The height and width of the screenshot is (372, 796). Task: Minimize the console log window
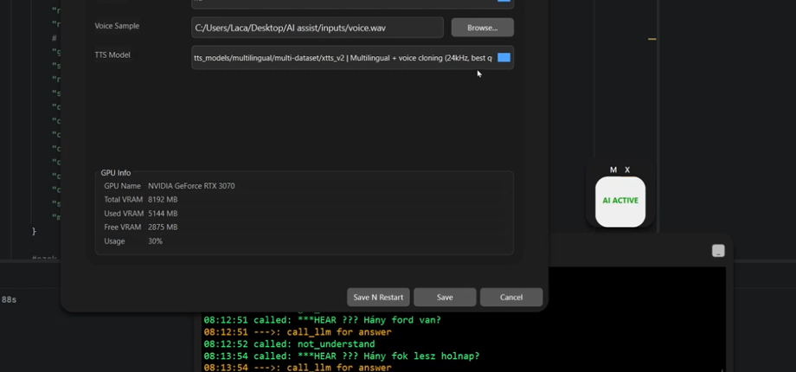pyautogui.click(x=718, y=251)
